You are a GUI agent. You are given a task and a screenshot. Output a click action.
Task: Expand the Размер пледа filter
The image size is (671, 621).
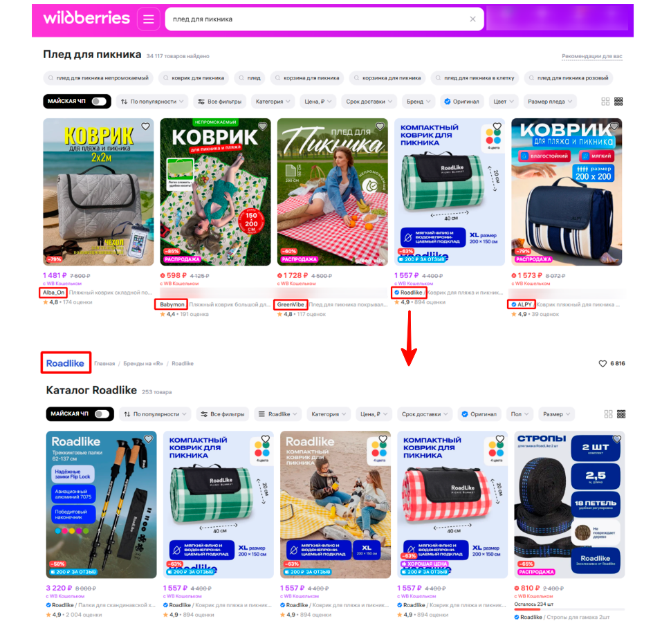[x=549, y=102]
